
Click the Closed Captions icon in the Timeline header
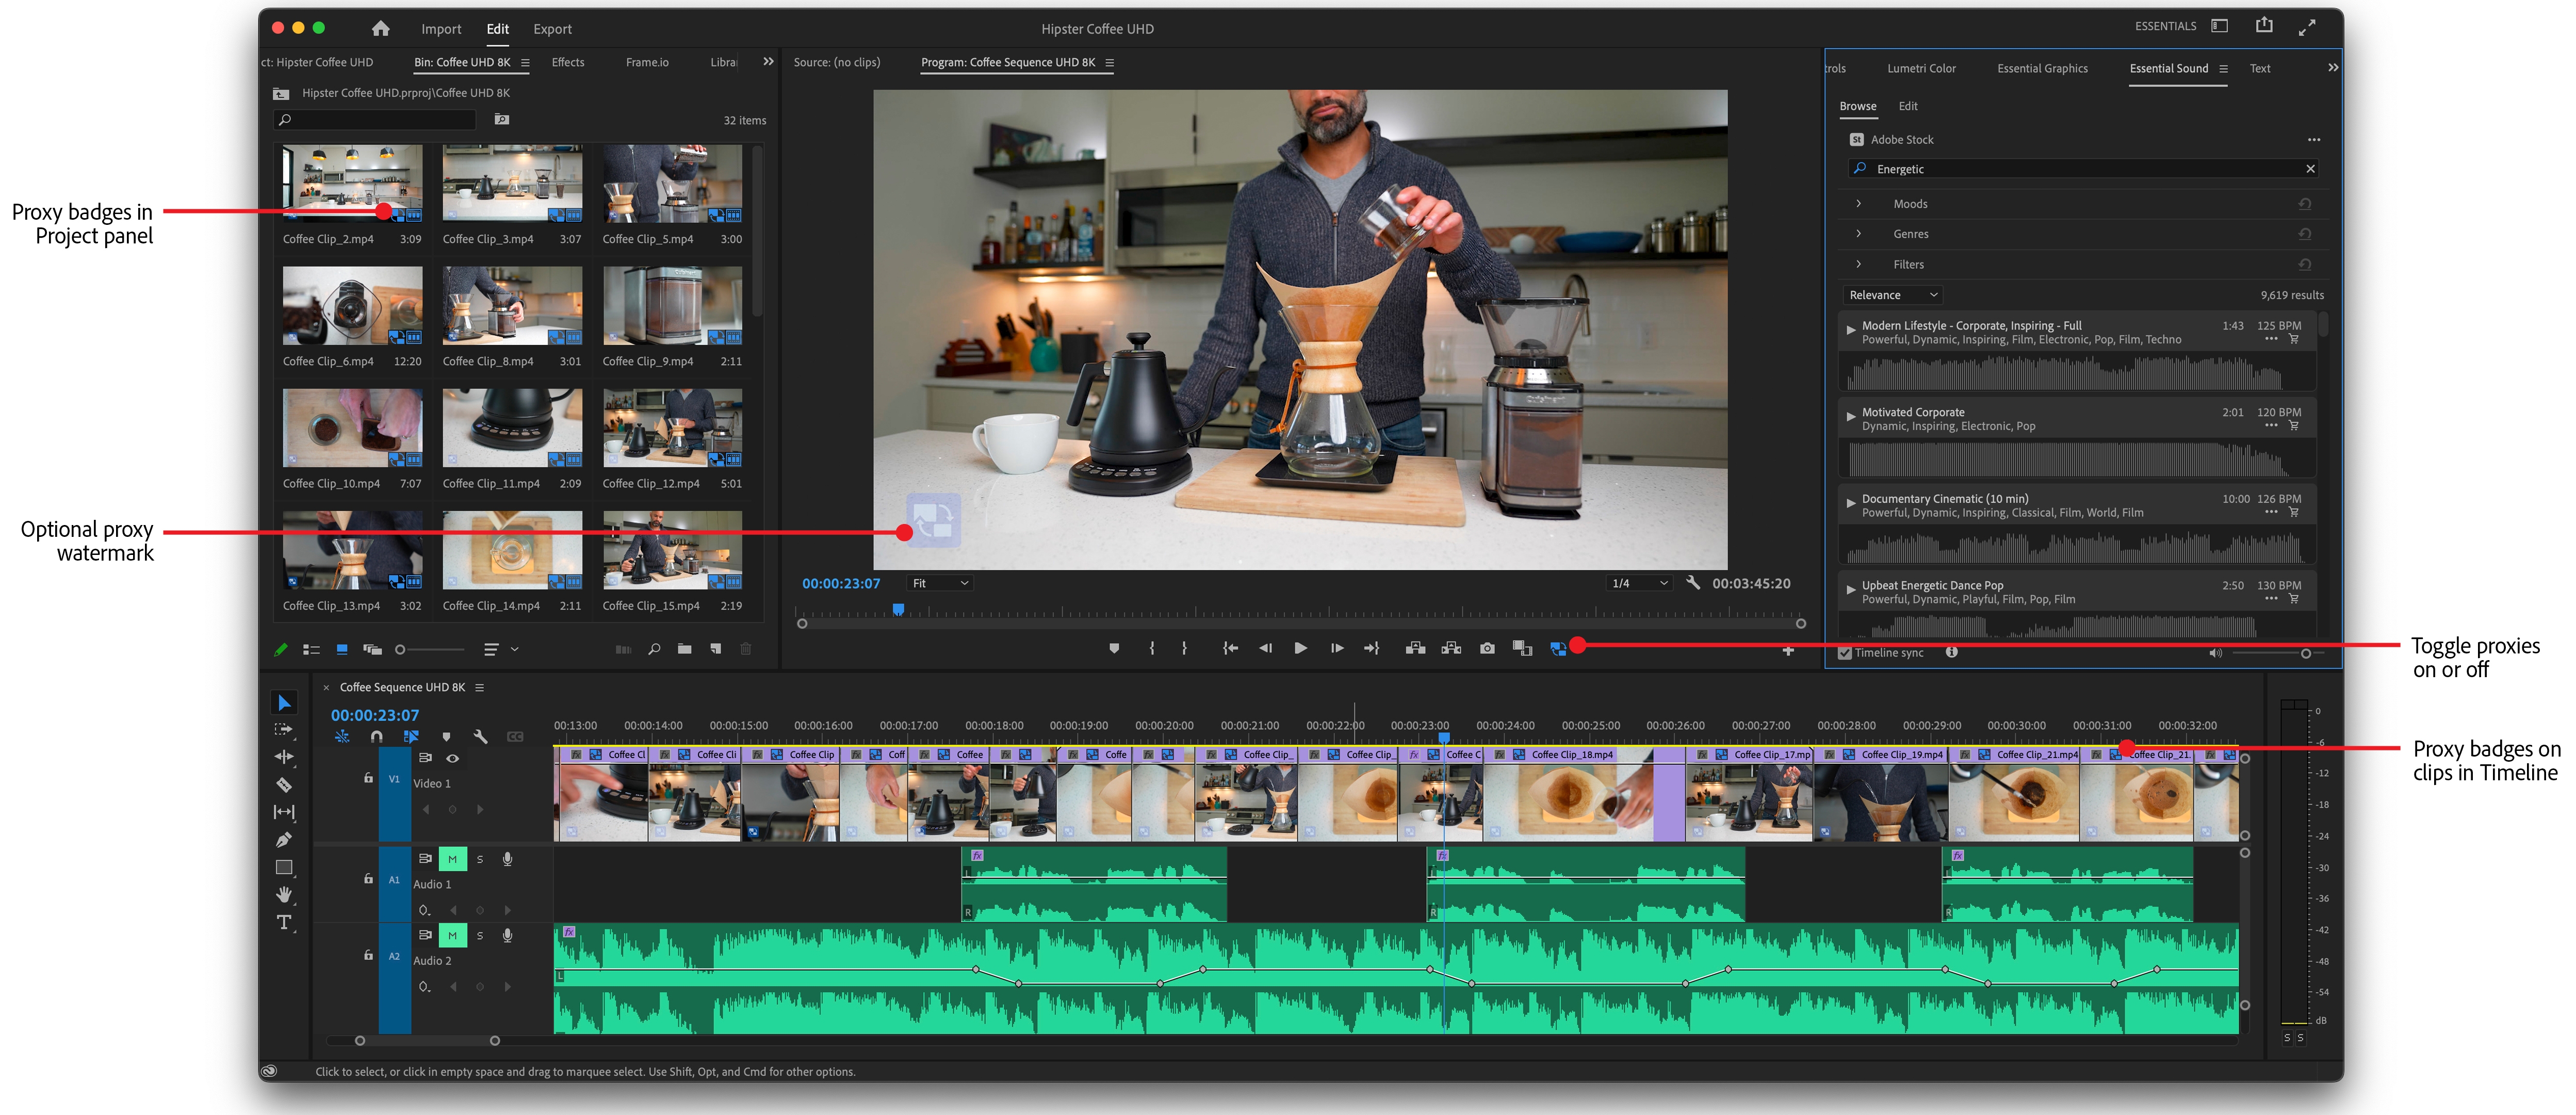click(515, 736)
